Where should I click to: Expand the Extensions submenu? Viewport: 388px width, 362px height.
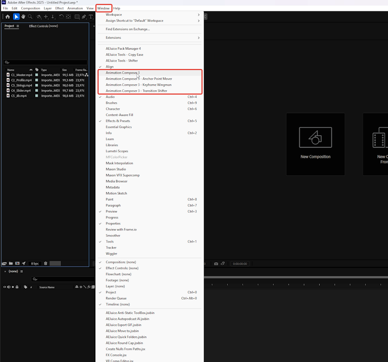pyautogui.click(x=150, y=38)
